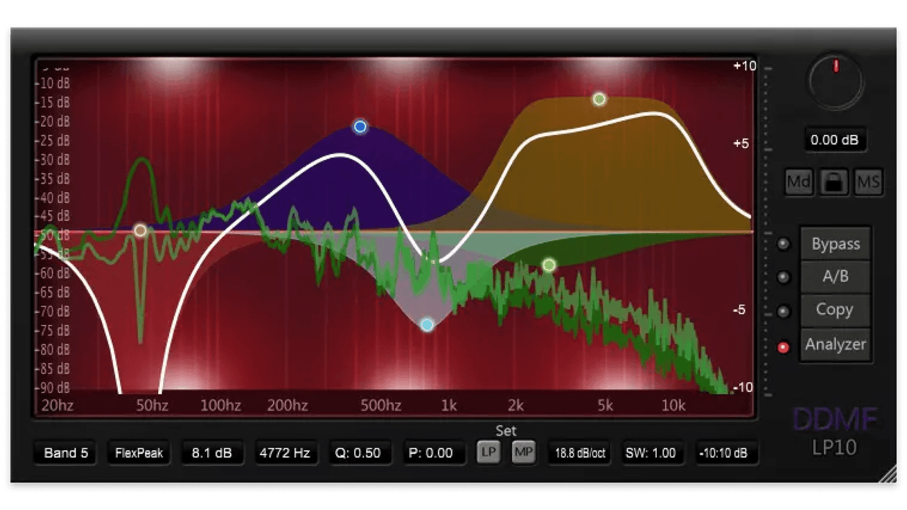Set LP linear phase mode

tap(488, 453)
